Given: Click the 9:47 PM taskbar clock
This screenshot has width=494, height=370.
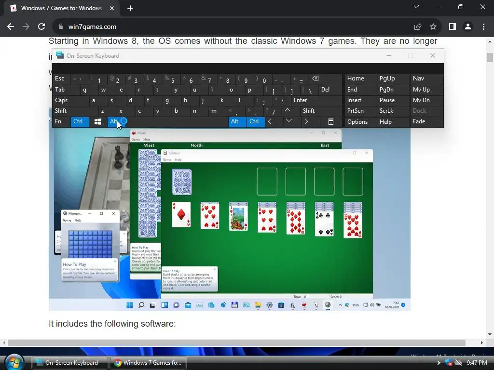Looking at the screenshot, I should point(477,363).
